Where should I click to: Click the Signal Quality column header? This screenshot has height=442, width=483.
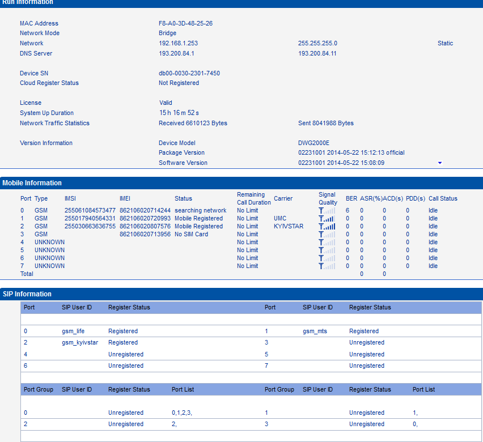click(328, 198)
